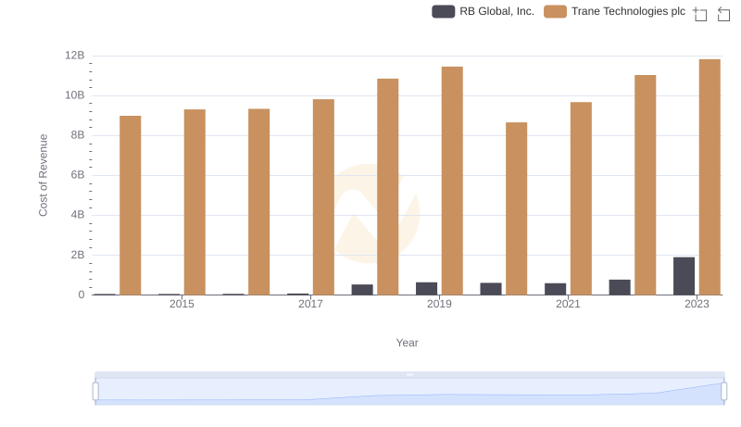Viewport: 741px width, 427px height.
Task: Click the 12B y-axis label
Action: (75, 56)
